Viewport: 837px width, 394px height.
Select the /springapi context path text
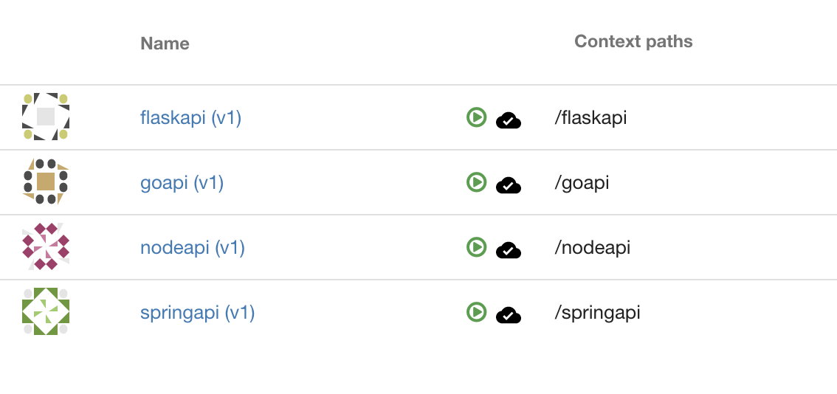point(597,313)
